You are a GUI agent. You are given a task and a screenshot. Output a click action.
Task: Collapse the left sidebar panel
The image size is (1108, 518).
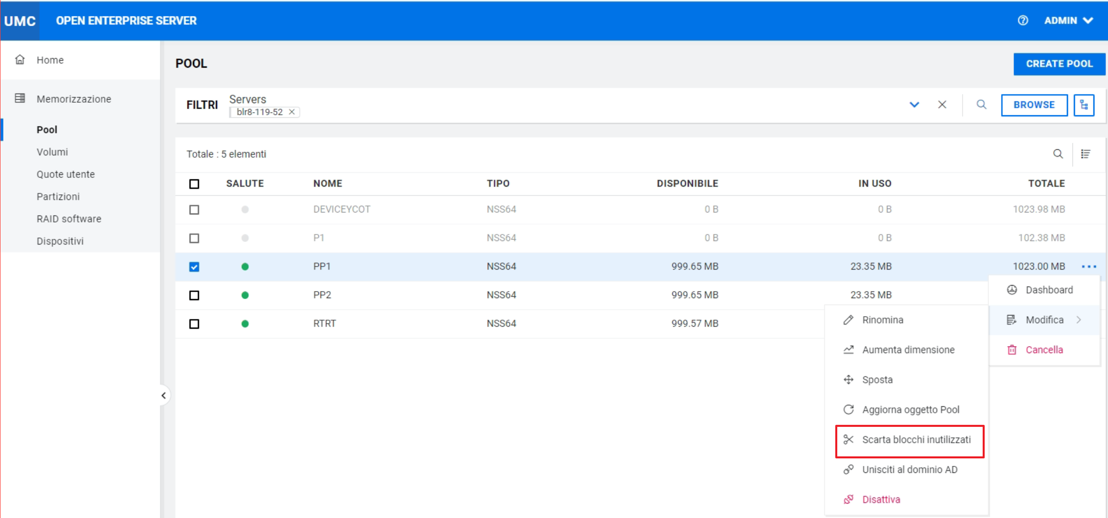pos(163,396)
